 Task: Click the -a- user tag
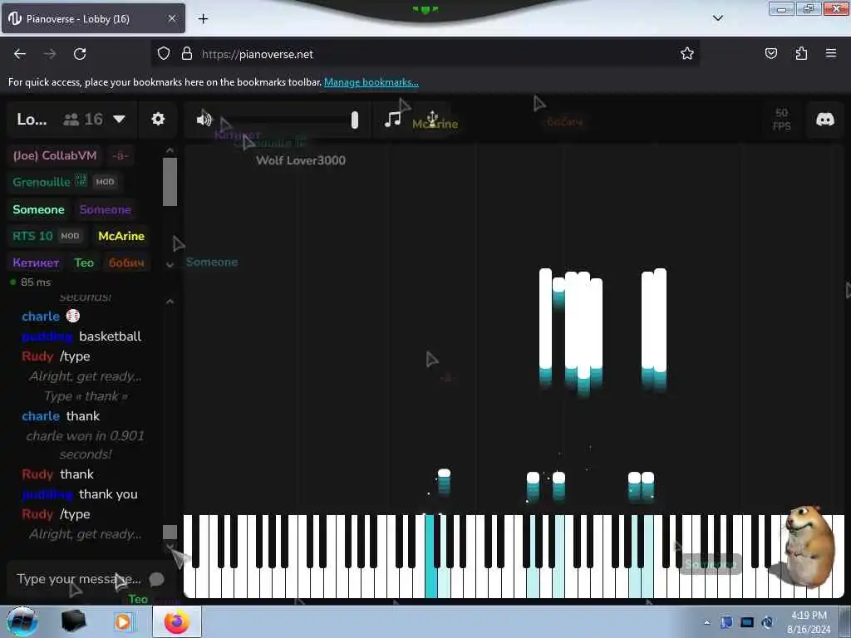pos(120,155)
